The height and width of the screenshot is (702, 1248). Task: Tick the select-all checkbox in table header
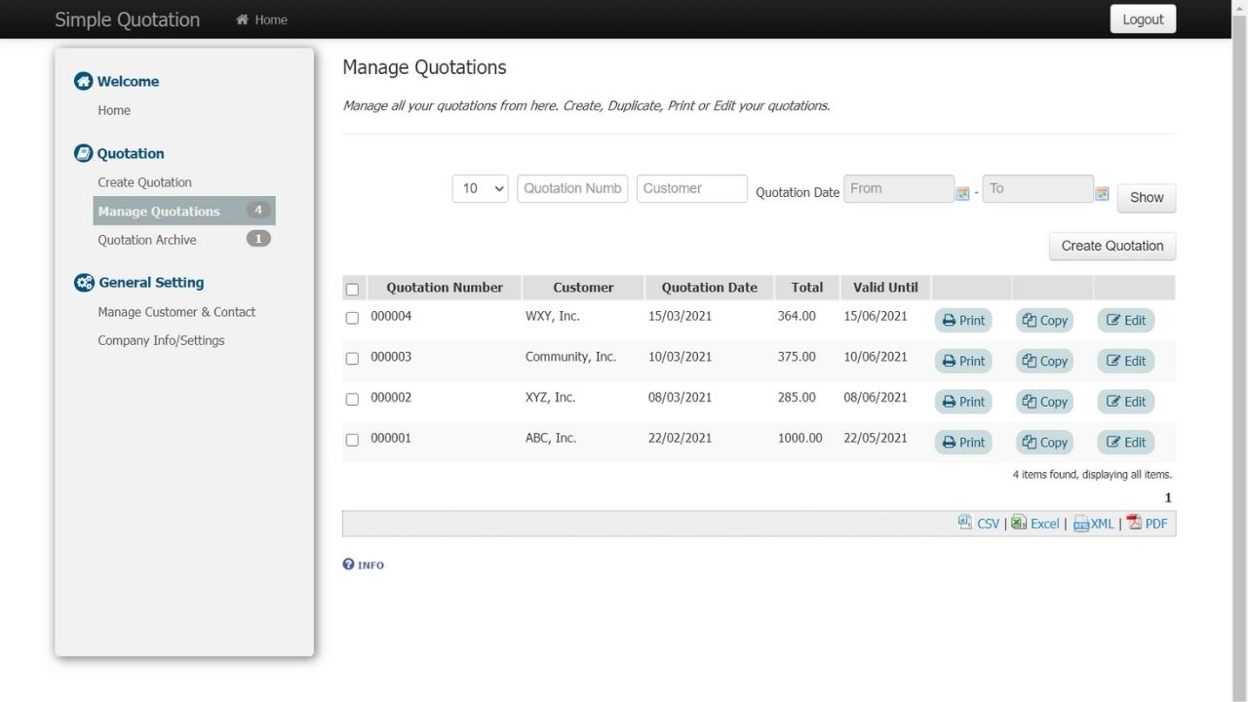point(352,289)
